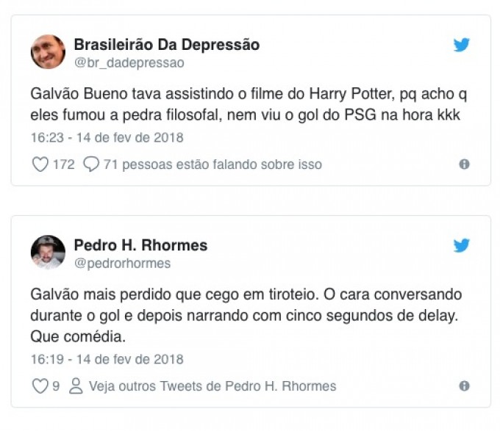Open Brasileirão Da Depressão profile picture
This screenshot has height=431, width=500.
pos(48,52)
